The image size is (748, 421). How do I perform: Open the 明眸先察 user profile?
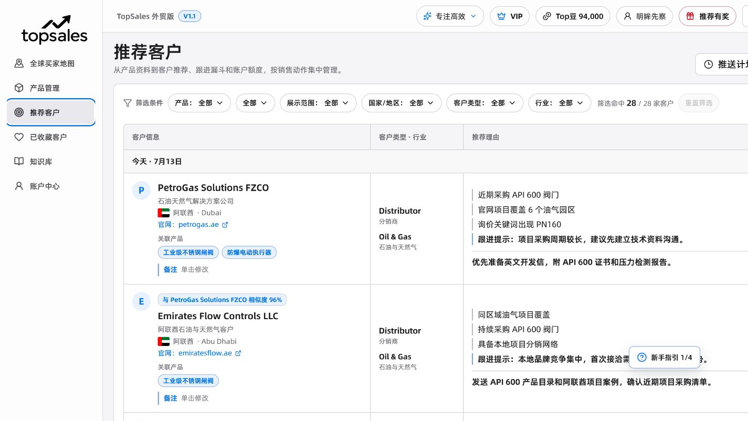(644, 16)
